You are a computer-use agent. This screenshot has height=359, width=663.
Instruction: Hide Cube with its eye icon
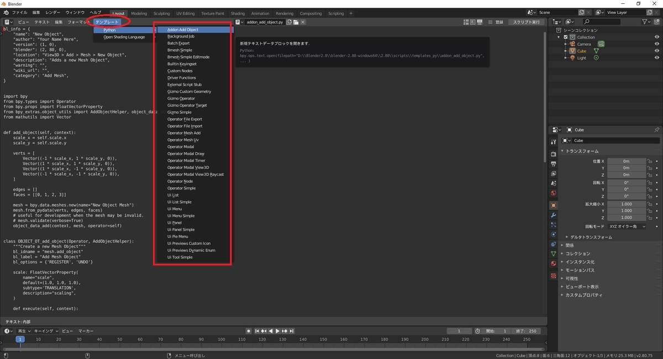click(657, 51)
